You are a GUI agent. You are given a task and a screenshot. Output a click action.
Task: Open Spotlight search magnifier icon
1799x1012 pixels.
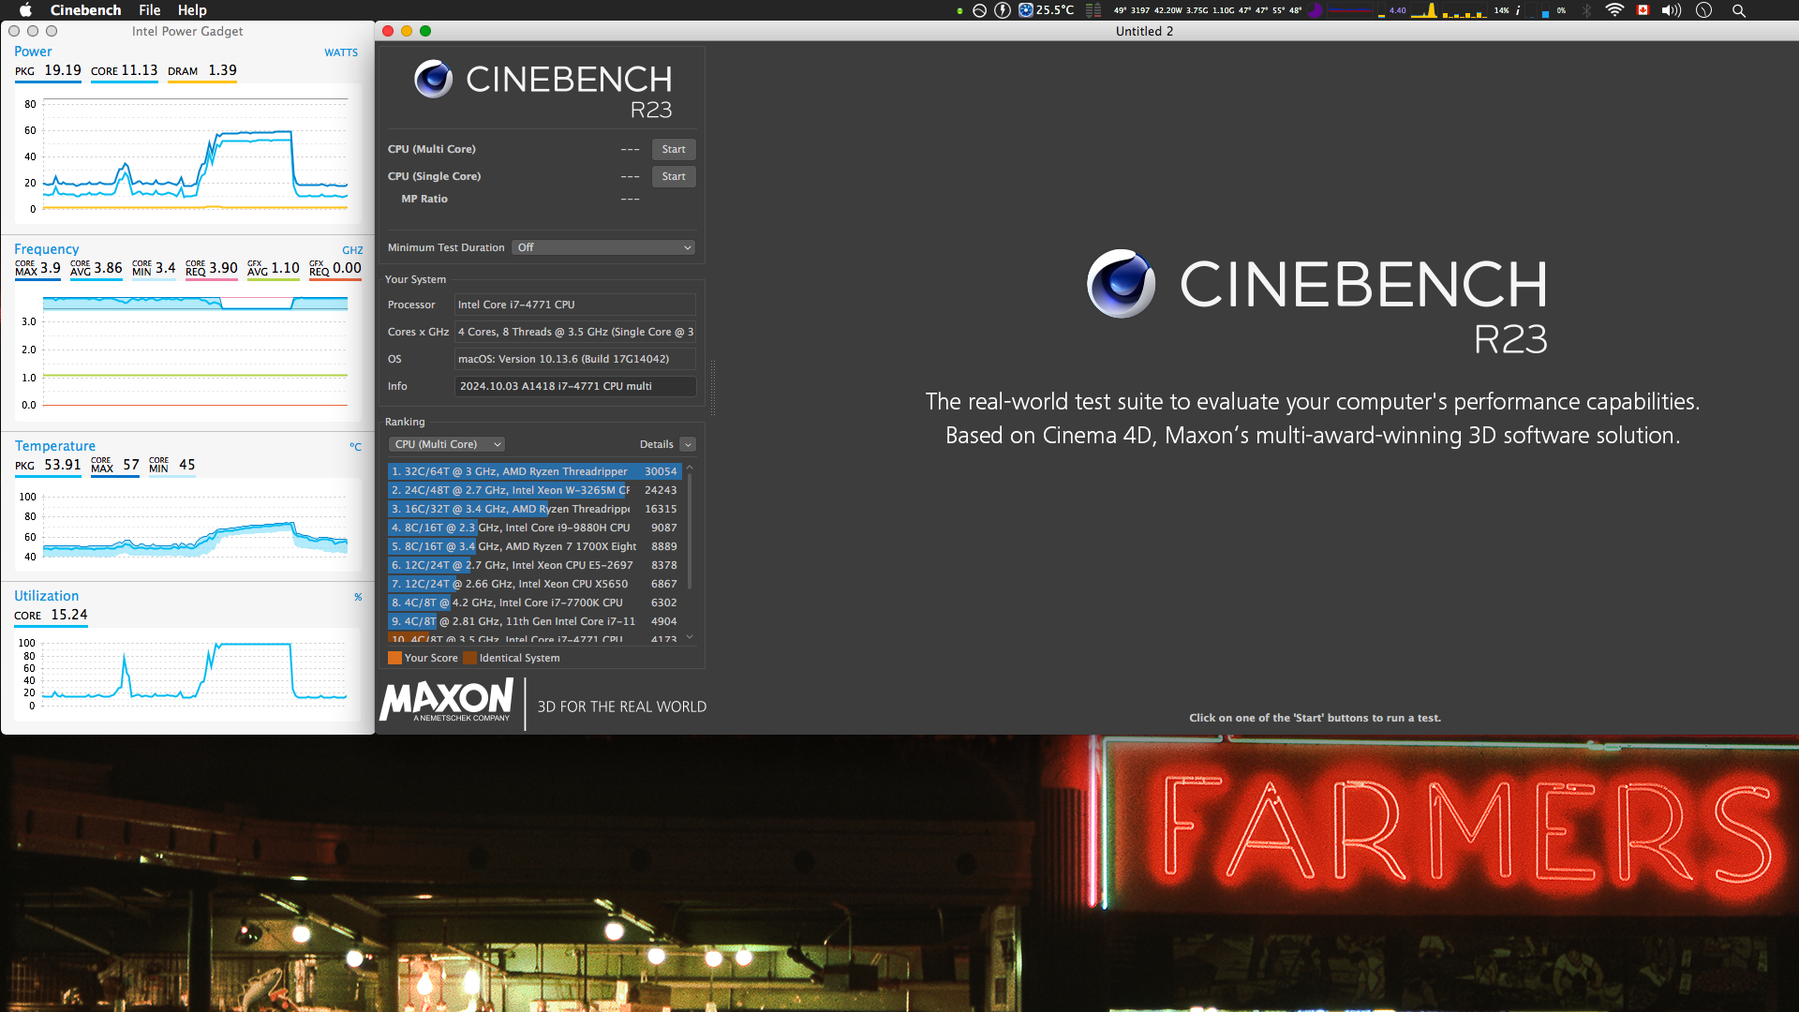coord(1739,10)
